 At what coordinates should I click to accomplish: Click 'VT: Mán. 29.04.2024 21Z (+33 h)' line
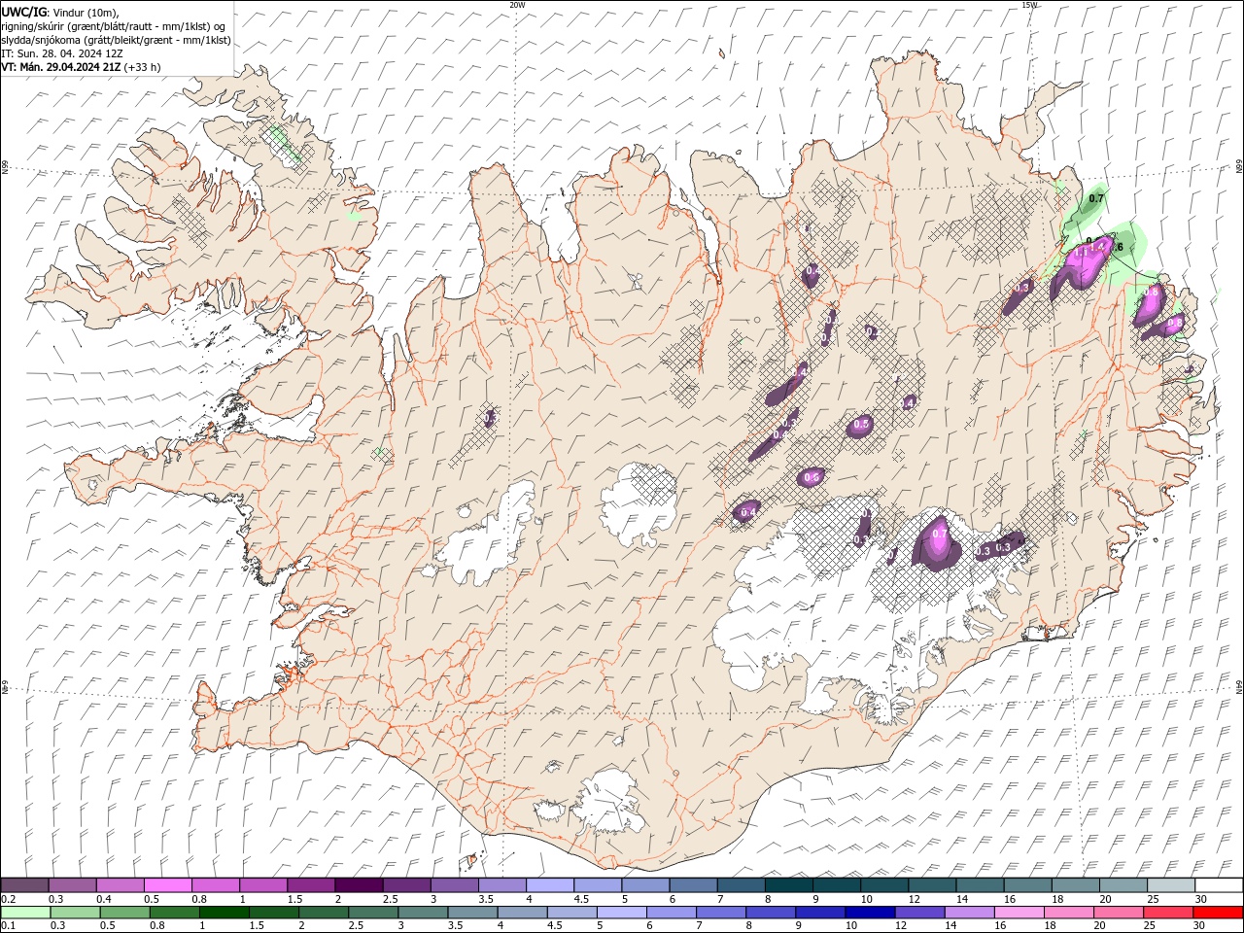[x=81, y=67]
